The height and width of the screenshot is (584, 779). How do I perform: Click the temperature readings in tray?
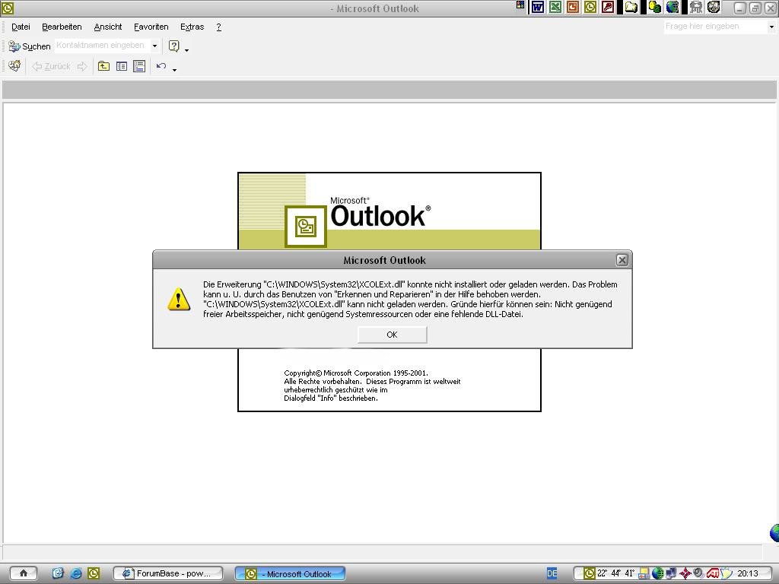(x=616, y=573)
